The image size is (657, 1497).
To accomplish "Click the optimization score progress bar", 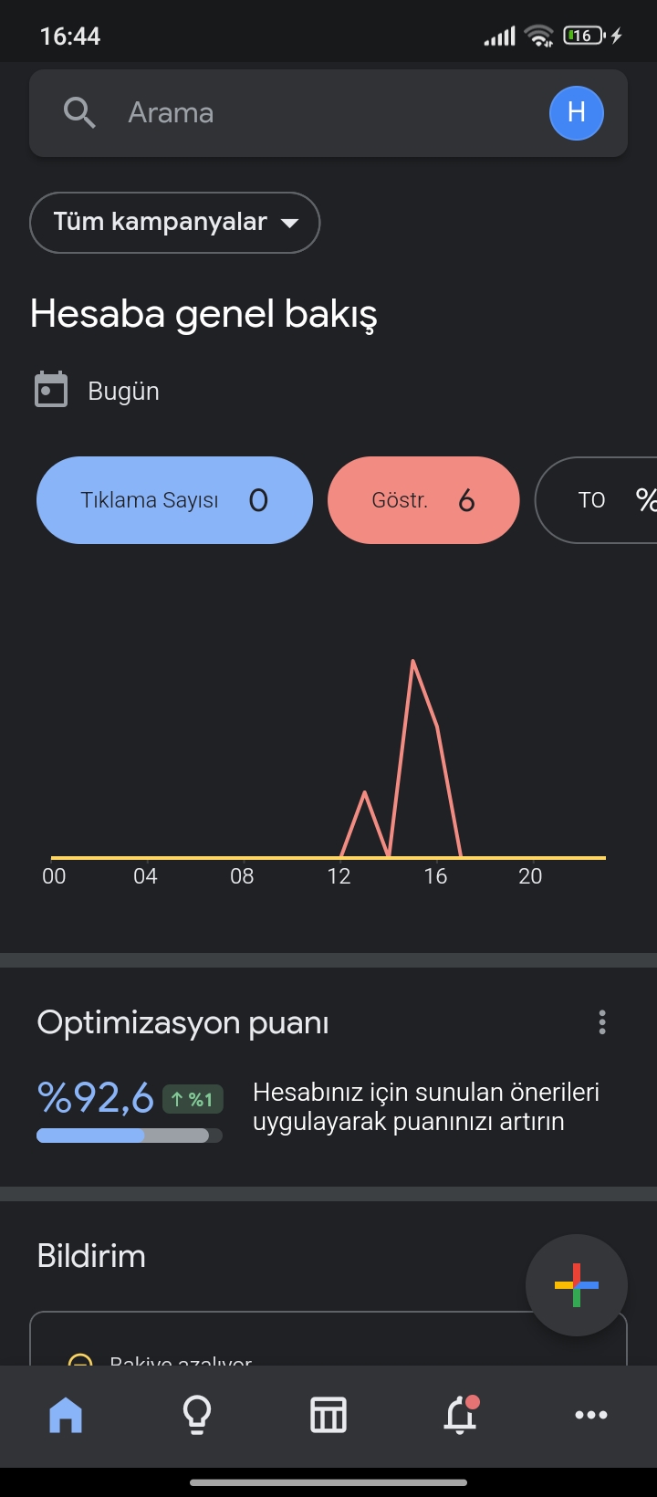I will click(130, 1136).
